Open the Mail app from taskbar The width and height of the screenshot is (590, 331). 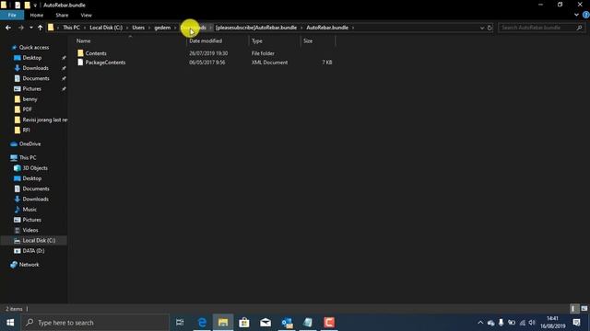265,323
